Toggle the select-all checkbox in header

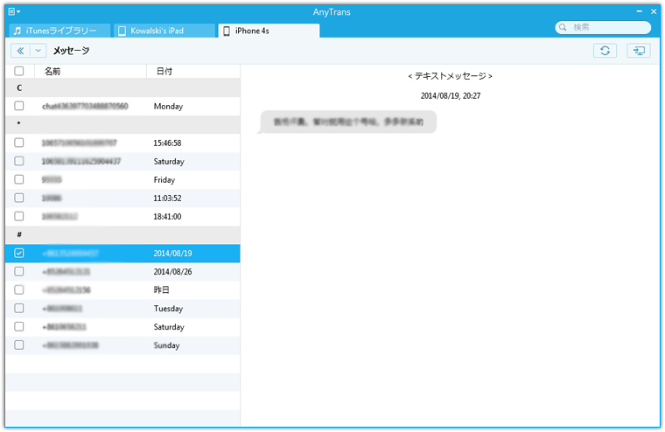pos(19,71)
